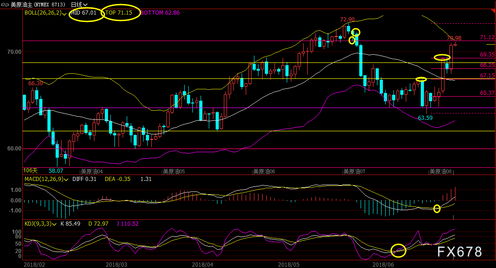Screen dimensions: 496x268
Task: Click the 68.25 level label
Action: pos(487,65)
